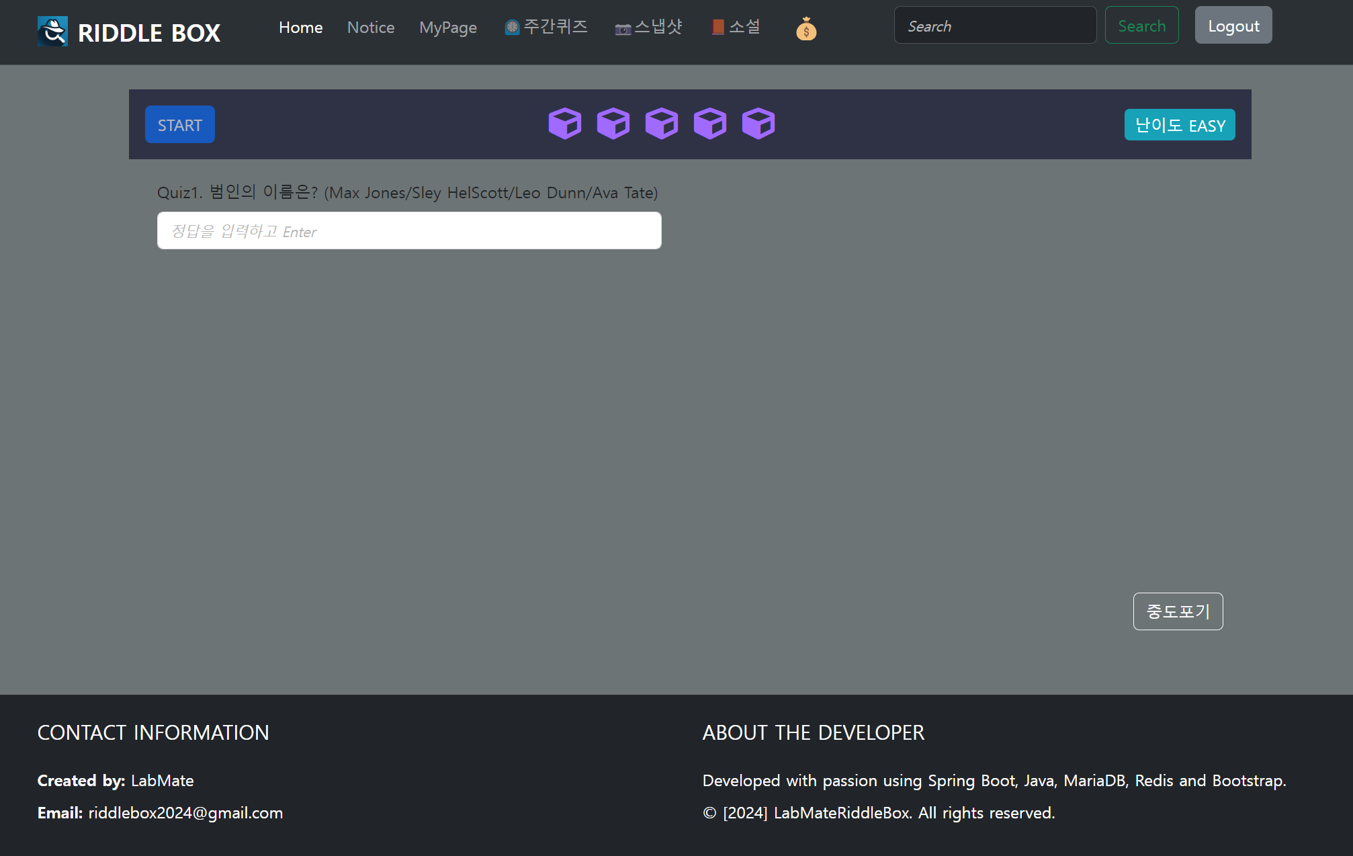Screen dimensions: 1353x856
Task: Click the third purple cube icon
Action: 661,124
